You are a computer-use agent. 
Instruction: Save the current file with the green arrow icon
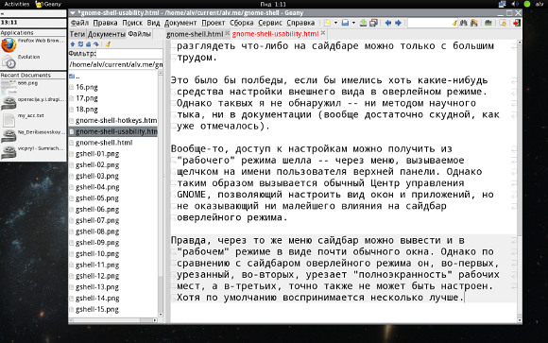click(363, 23)
